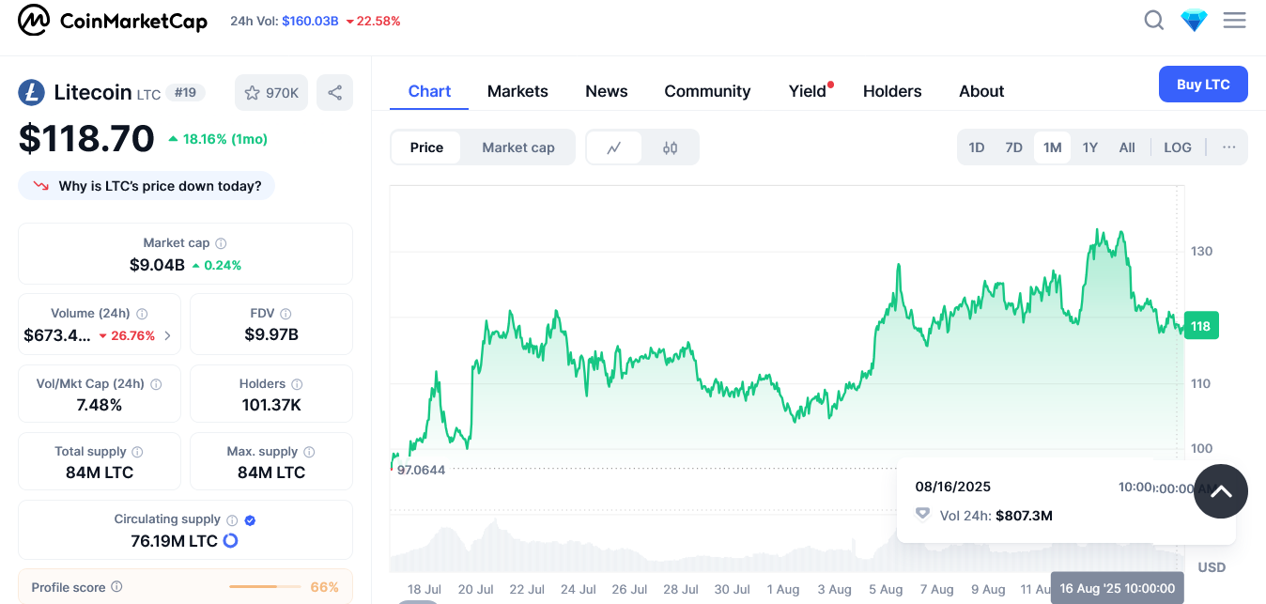Image resolution: width=1266 pixels, height=604 pixels.
Task: Click the 97.0644 starting price label
Action: (x=421, y=470)
